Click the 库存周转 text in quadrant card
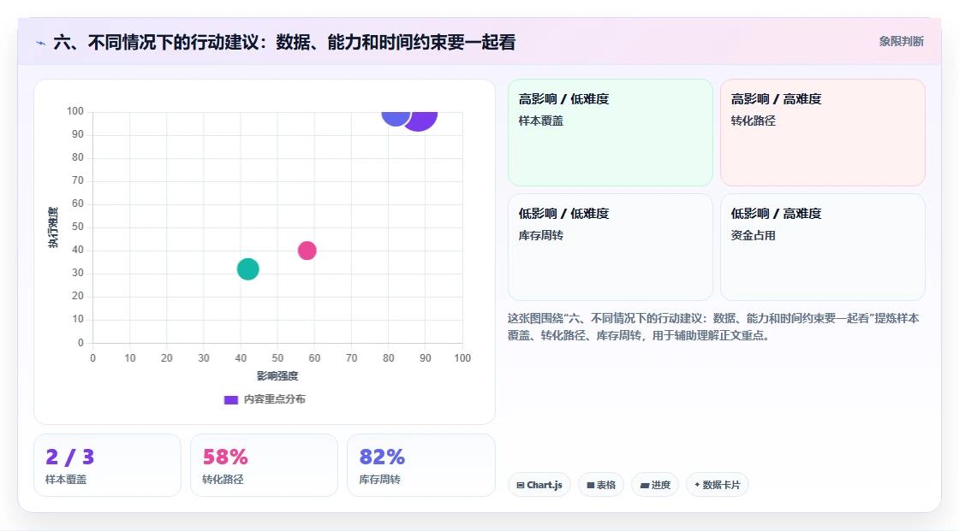The height and width of the screenshot is (531, 959). [540, 235]
